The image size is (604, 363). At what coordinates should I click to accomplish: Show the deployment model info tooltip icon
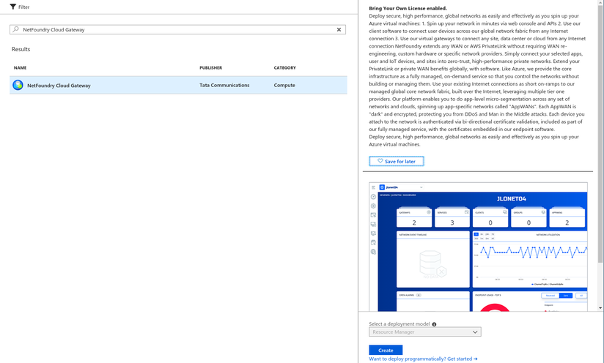point(434,324)
